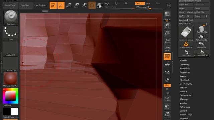The height and width of the screenshot is (120, 214).
Task: Open the Dots stroke picker
Action: click(x=11, y=33)
